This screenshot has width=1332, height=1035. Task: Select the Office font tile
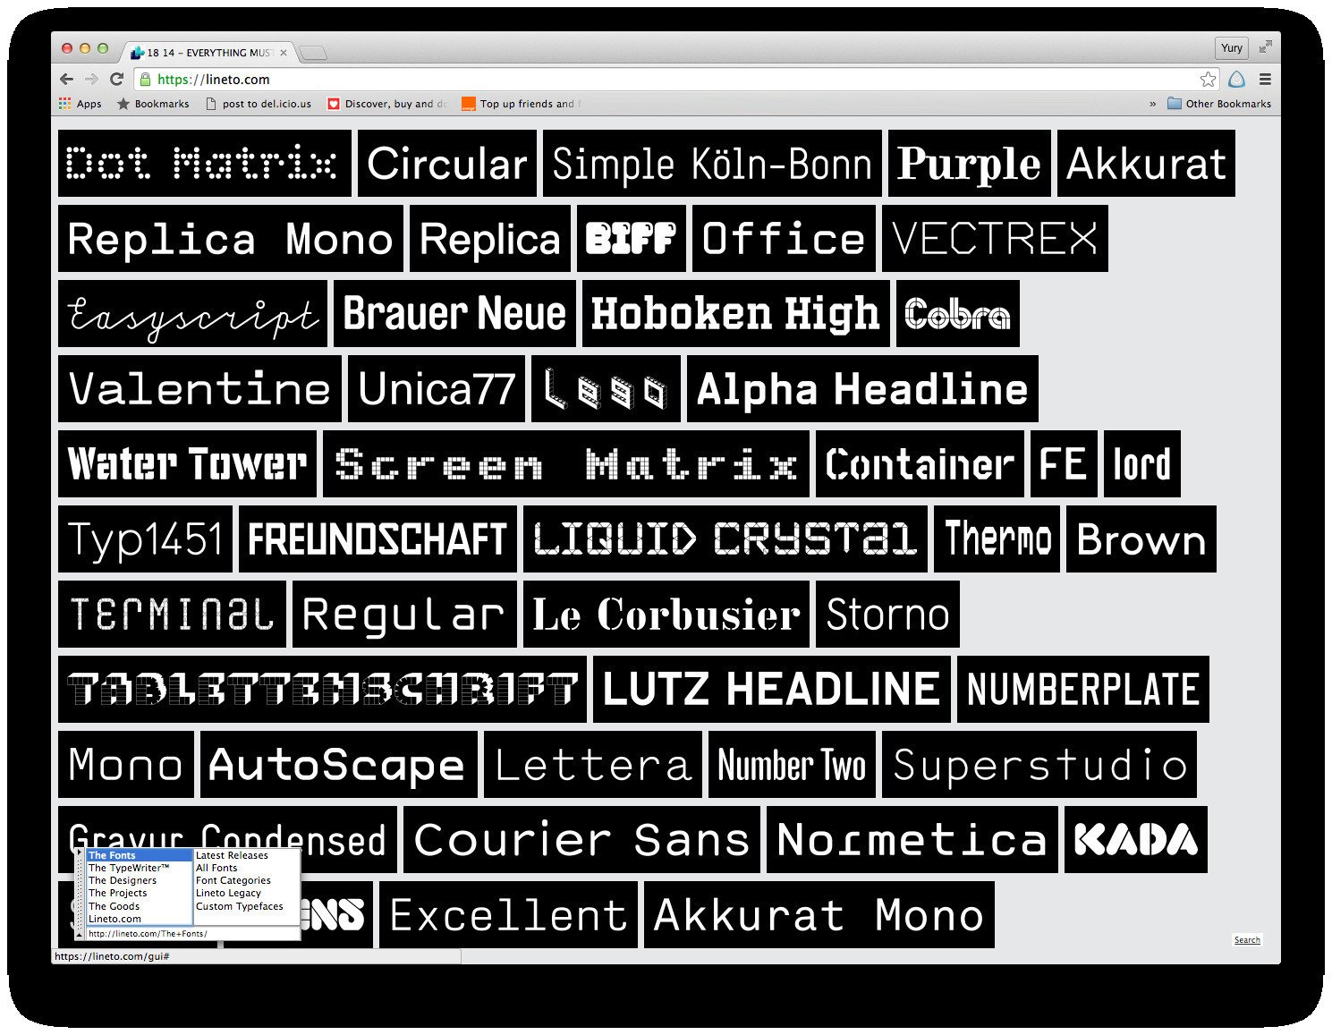coord(784,238)
